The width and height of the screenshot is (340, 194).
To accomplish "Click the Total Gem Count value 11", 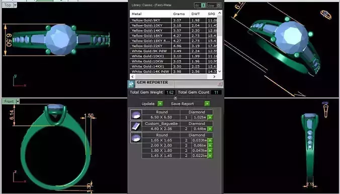I will point(216,92).
